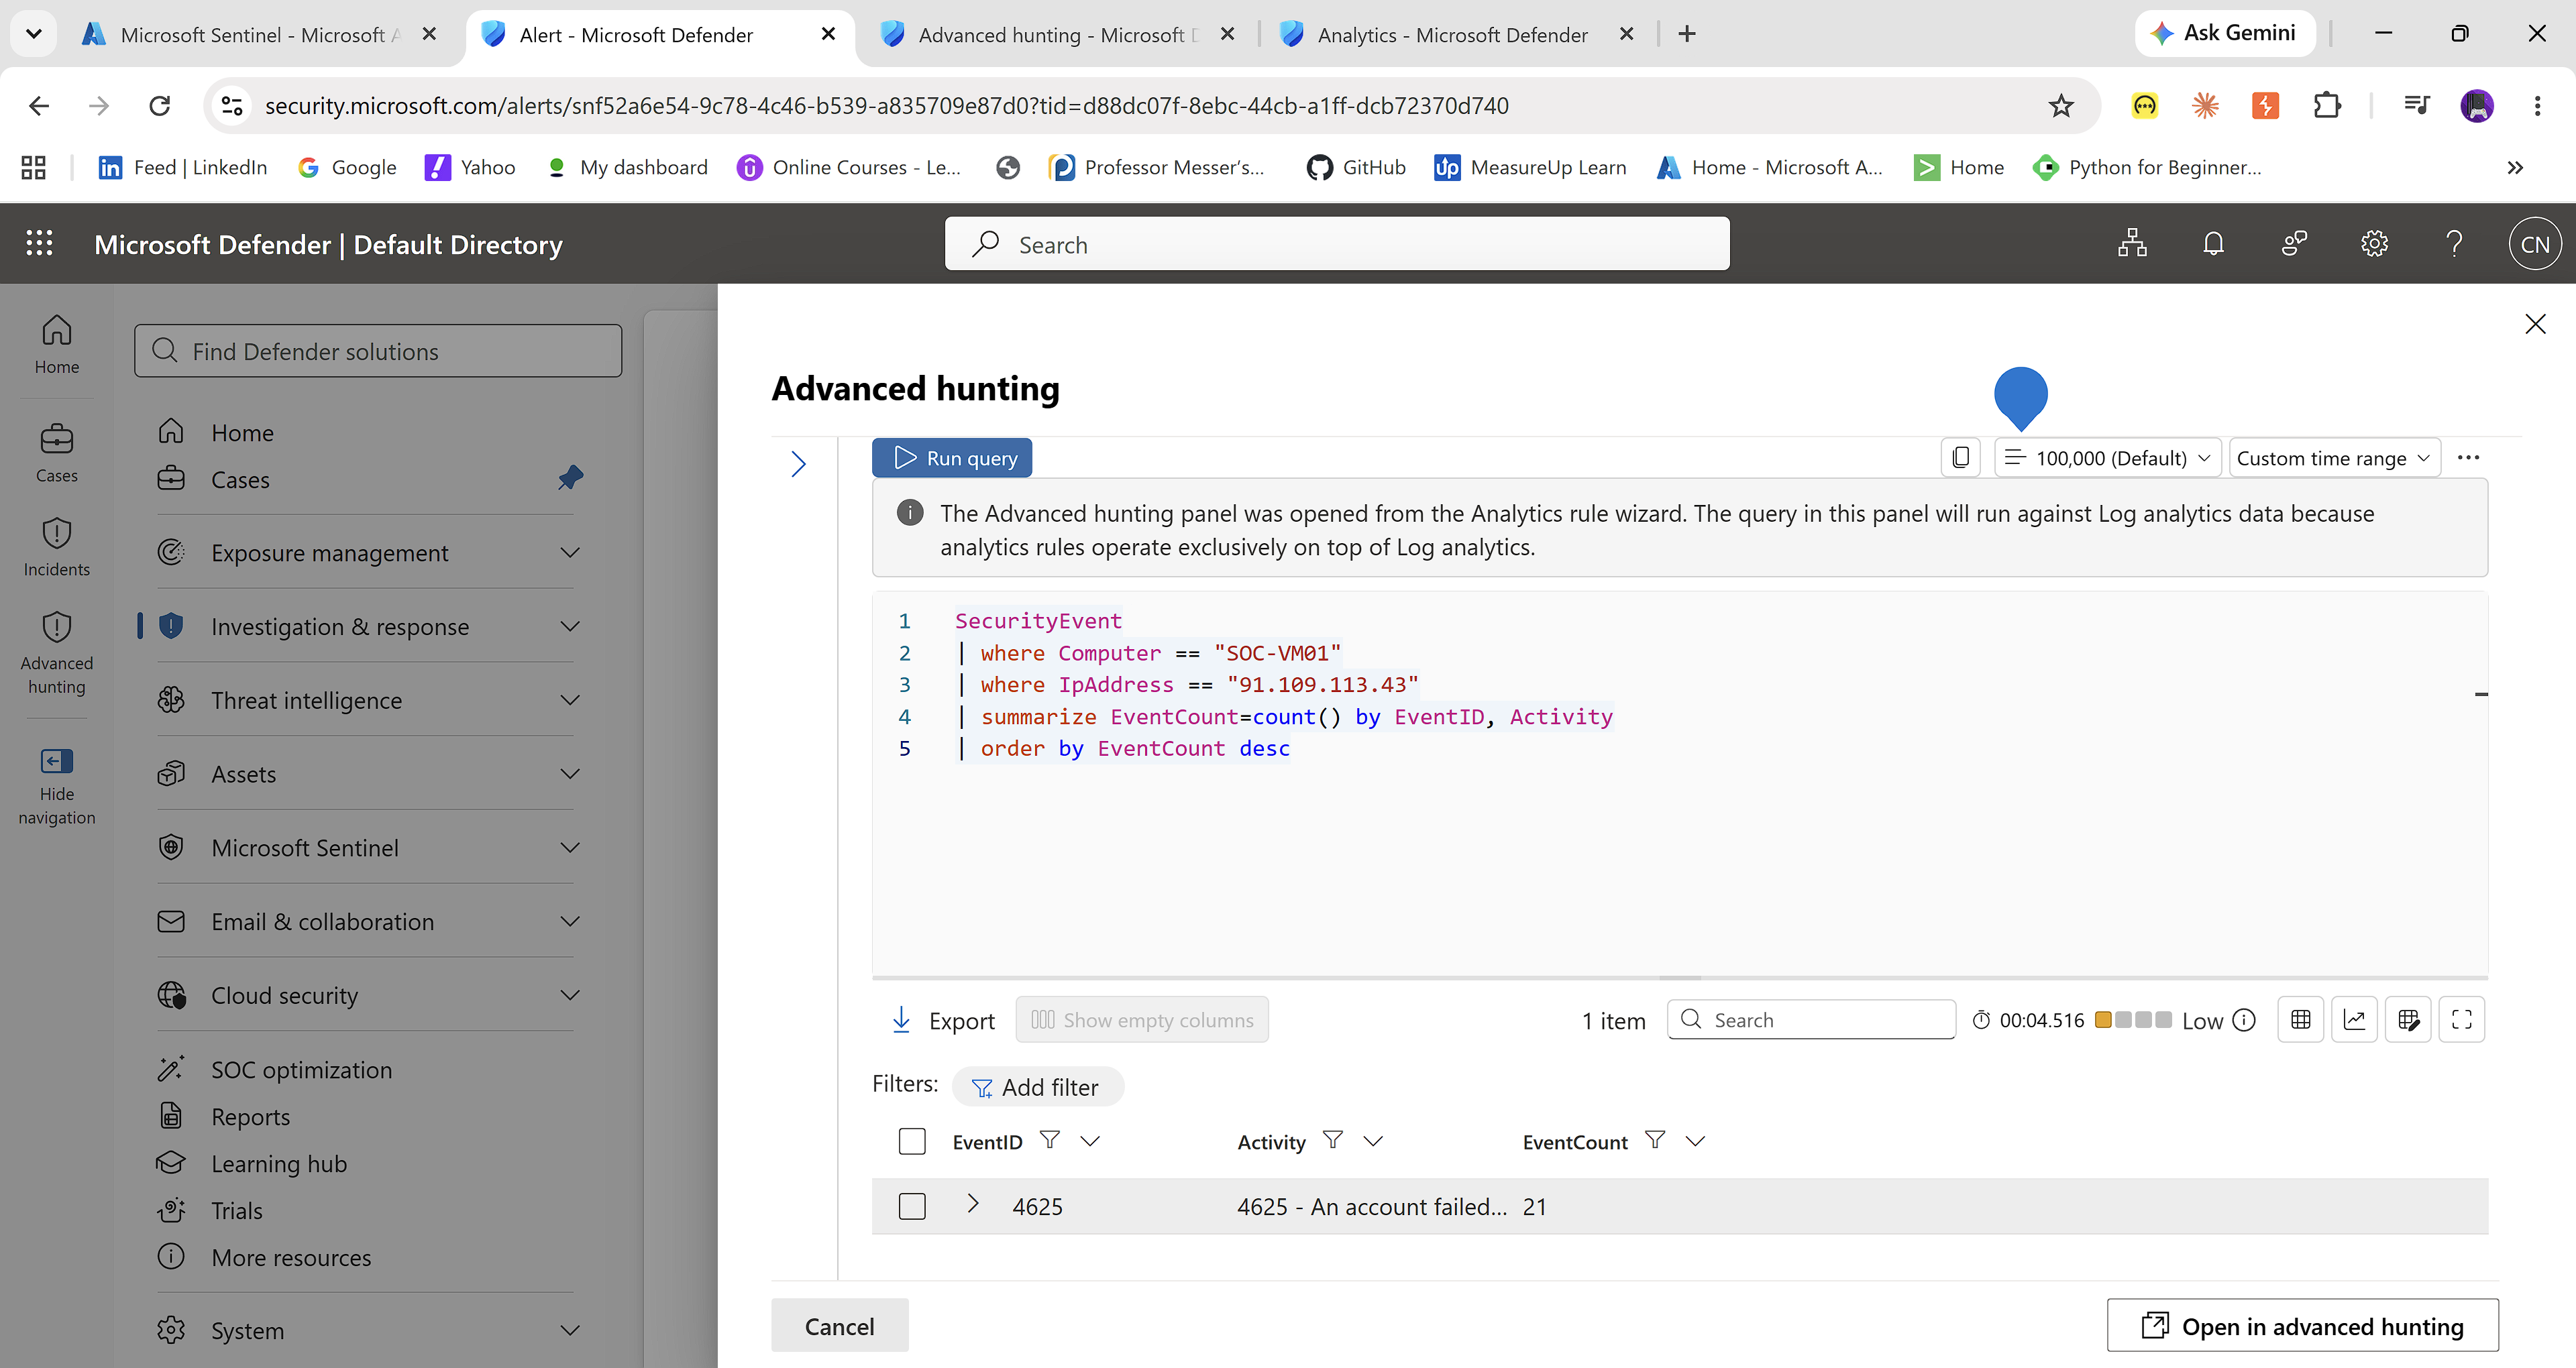Show results as a chart

2355,1020
